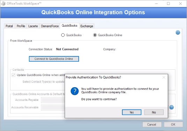Click the Select Contact Type(s) to update text
The width and height of the screenshot is (187, 131).
tap(43, 82)
